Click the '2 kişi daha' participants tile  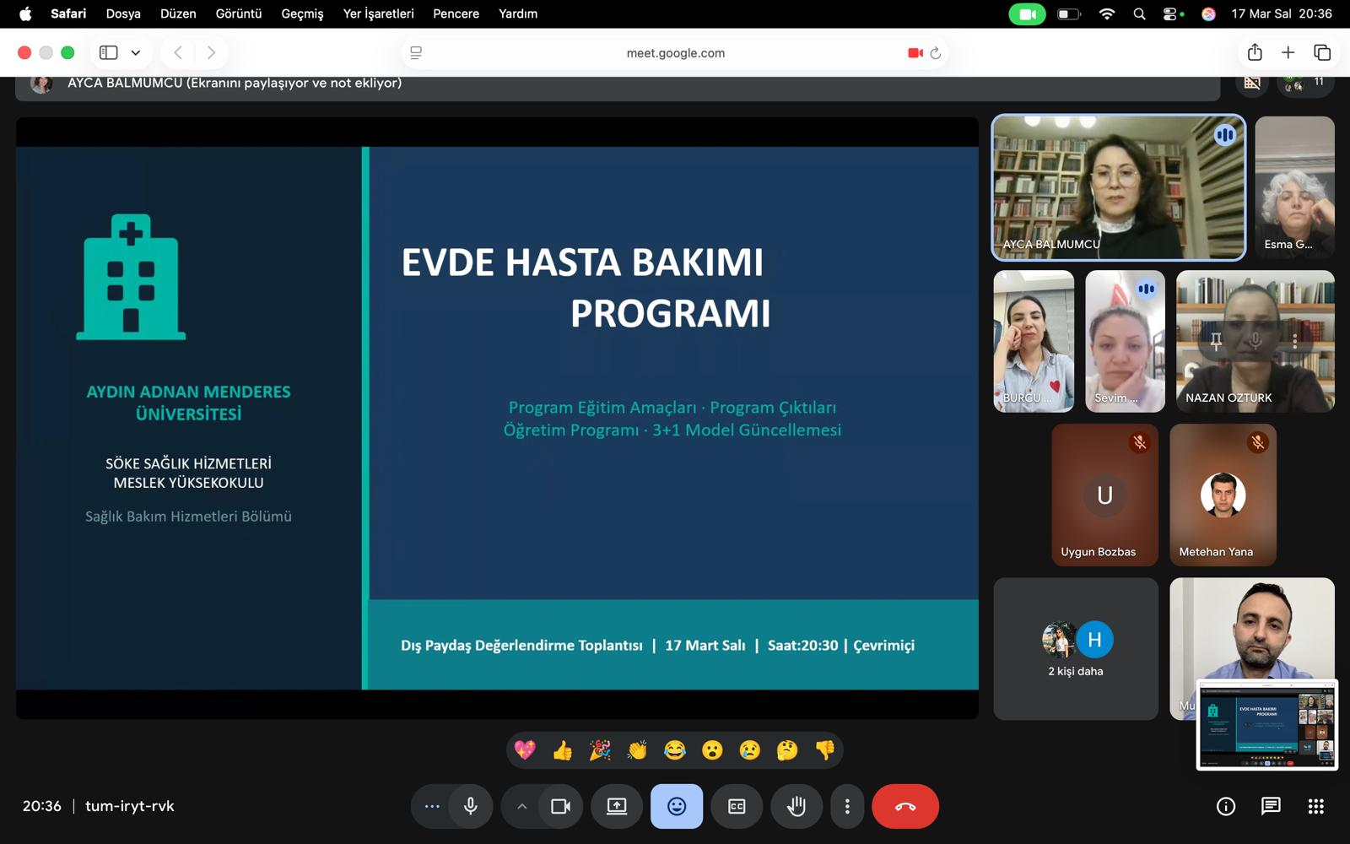click(x=1075, y=648)
